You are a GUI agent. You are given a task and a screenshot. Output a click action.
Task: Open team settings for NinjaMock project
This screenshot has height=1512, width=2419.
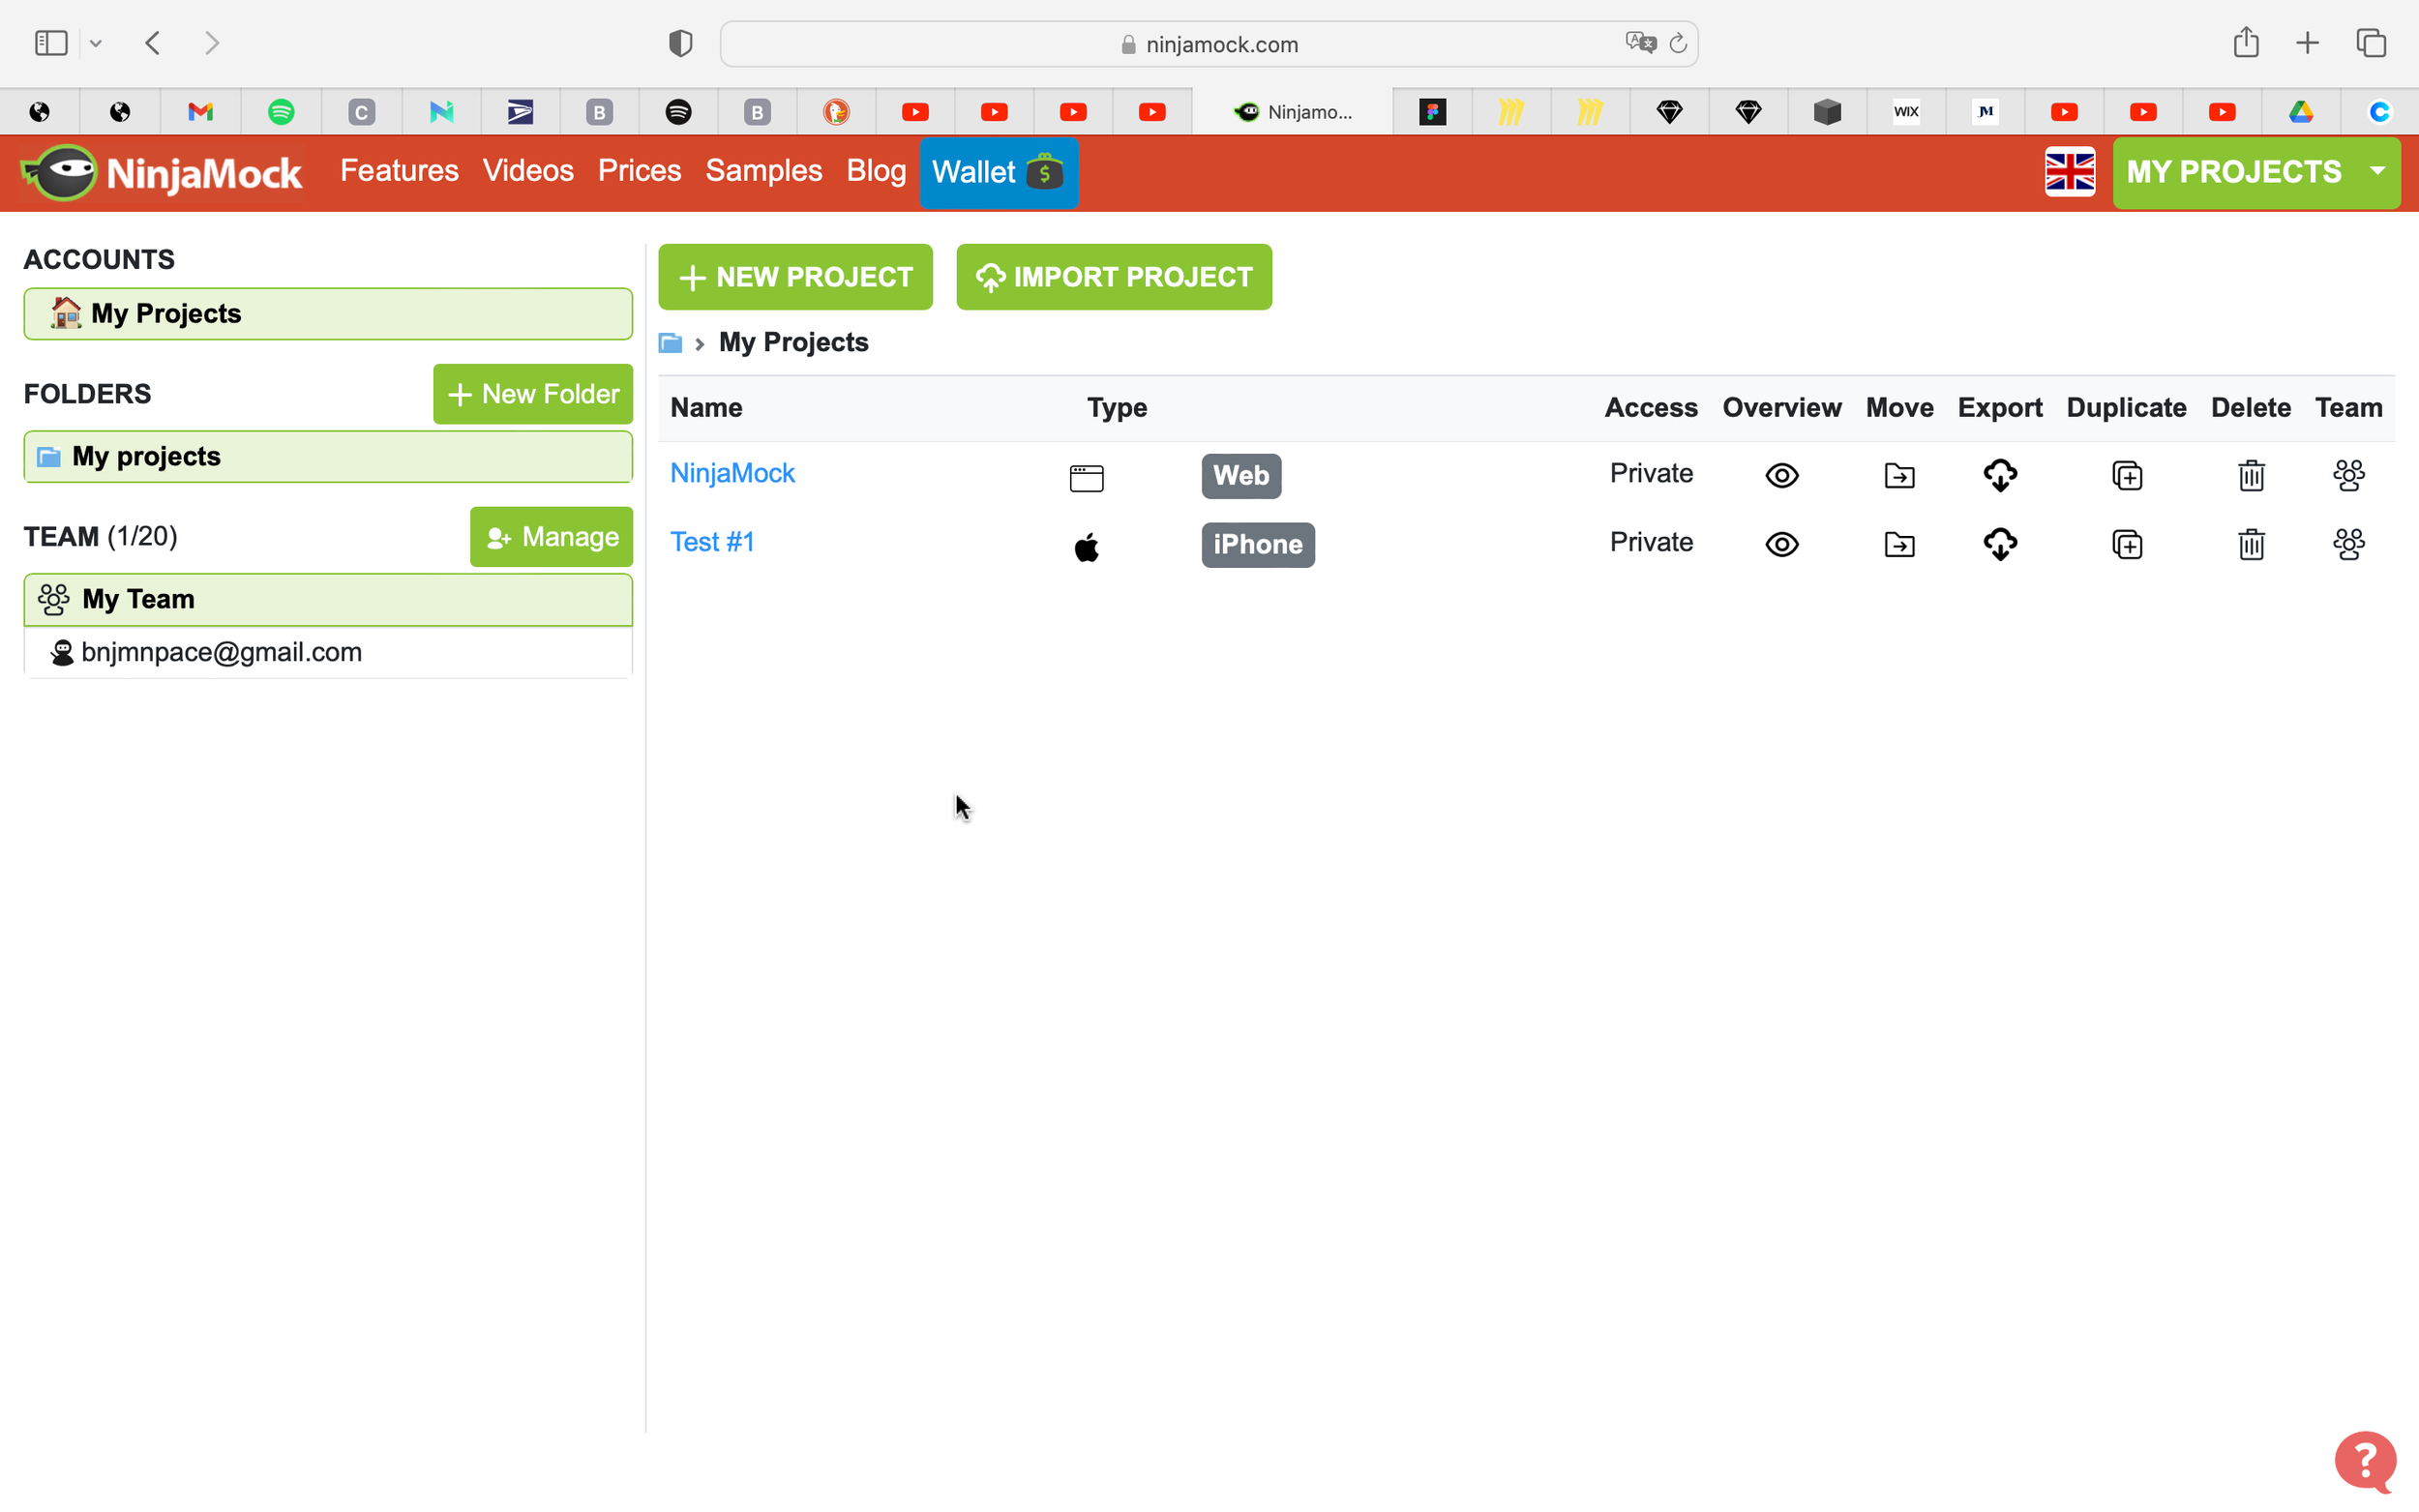pyautogui.click(x=2348, y=475)
